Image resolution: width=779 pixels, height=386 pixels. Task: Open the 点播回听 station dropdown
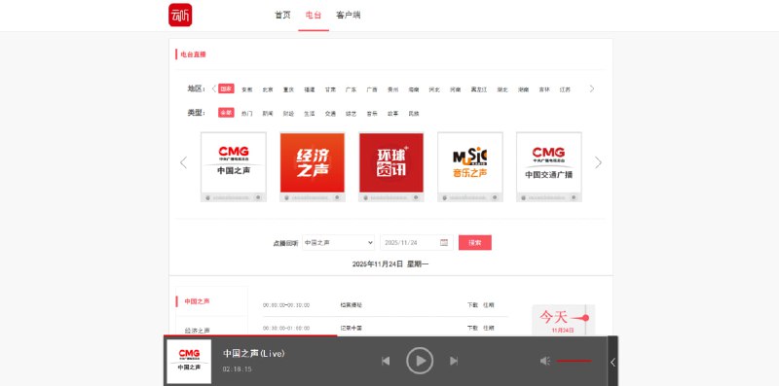coord(338,243)
